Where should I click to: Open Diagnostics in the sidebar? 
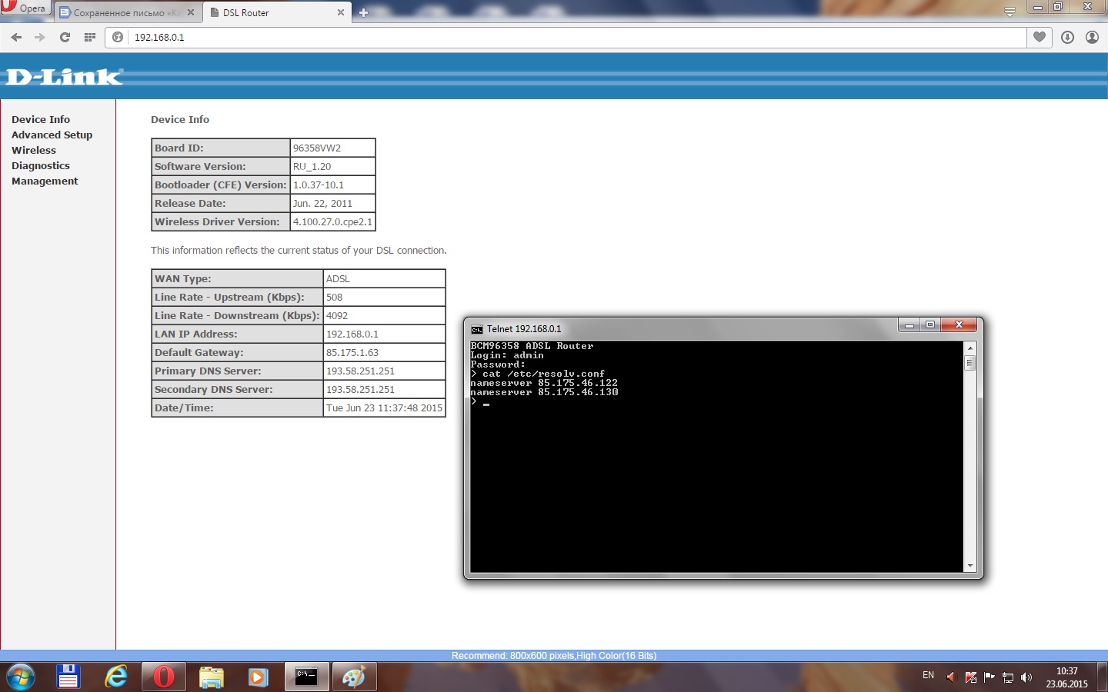(x=41, y=165)
